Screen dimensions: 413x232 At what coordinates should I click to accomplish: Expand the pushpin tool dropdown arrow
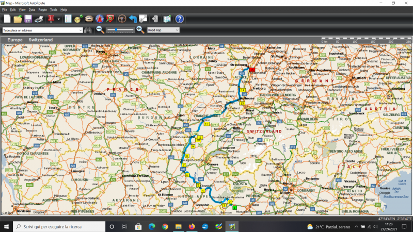[58, 19]
